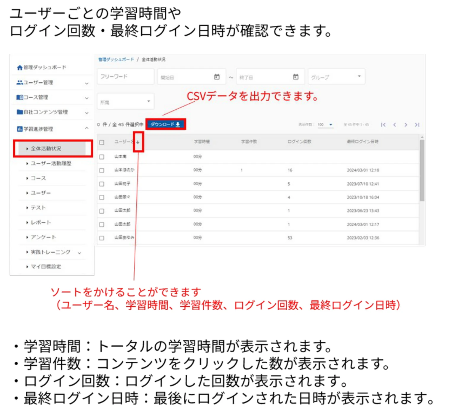Expand the ユーザー管理 chevron

click(87, 83)
